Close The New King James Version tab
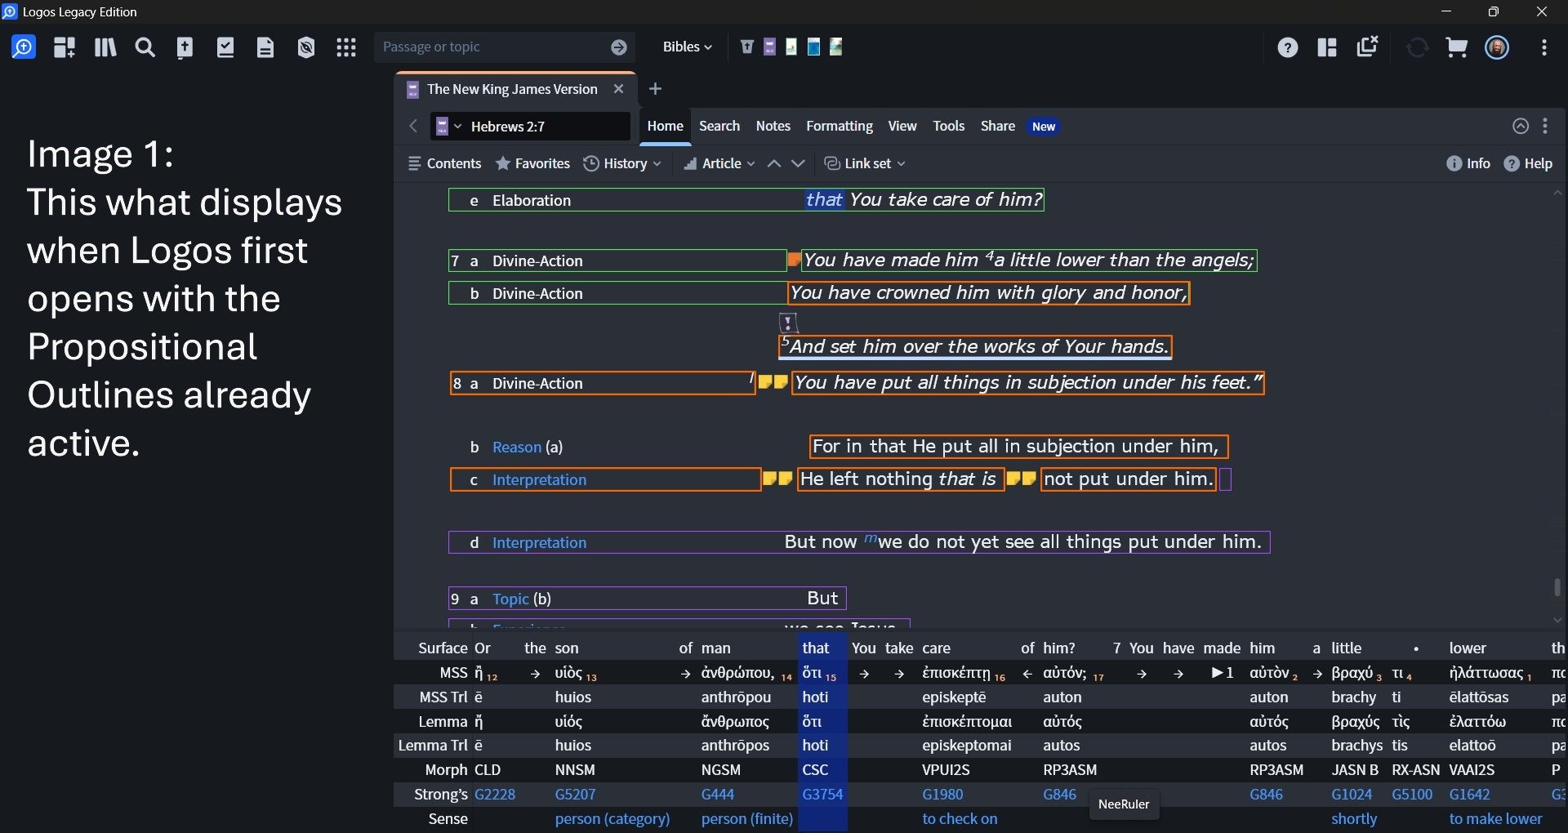1568x833 pixels. 618,89
